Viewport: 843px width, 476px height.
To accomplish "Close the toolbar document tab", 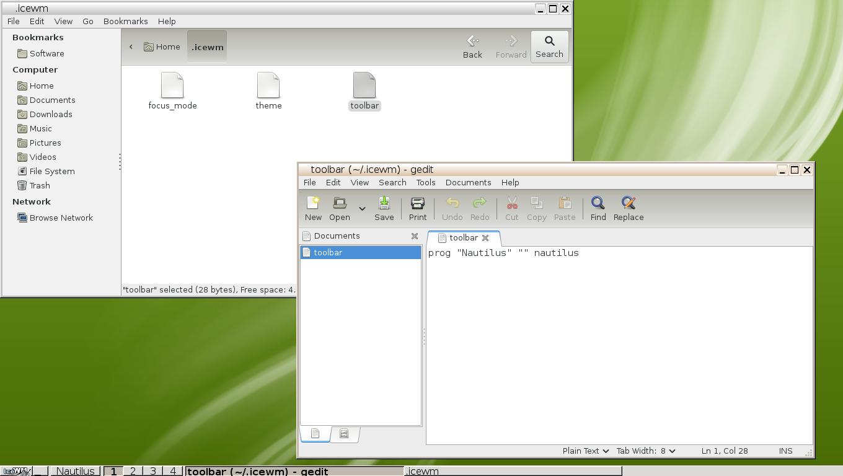I will click(x=486, y=237).
